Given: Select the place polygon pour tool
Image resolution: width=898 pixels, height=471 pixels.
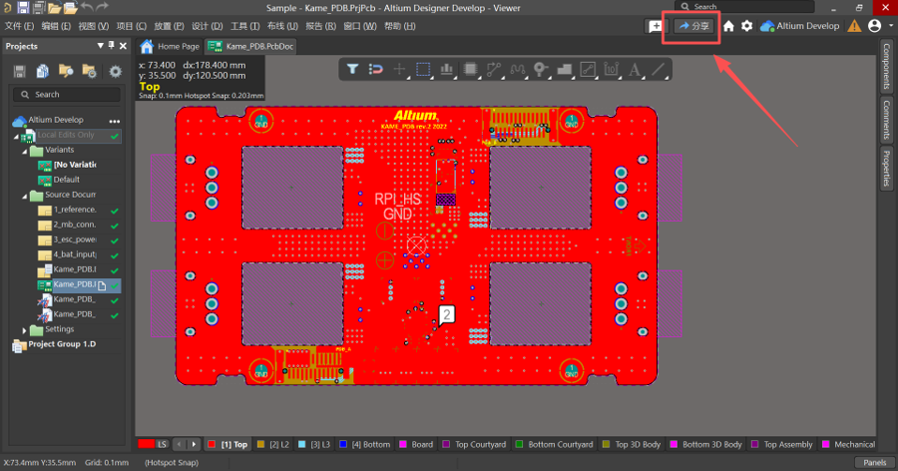Looking at the screenshot, I should point(565,69).
